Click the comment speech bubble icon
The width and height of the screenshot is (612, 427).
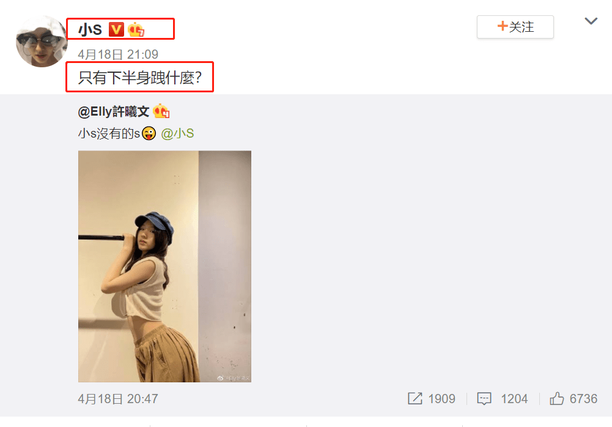click(x=484, y=399)
